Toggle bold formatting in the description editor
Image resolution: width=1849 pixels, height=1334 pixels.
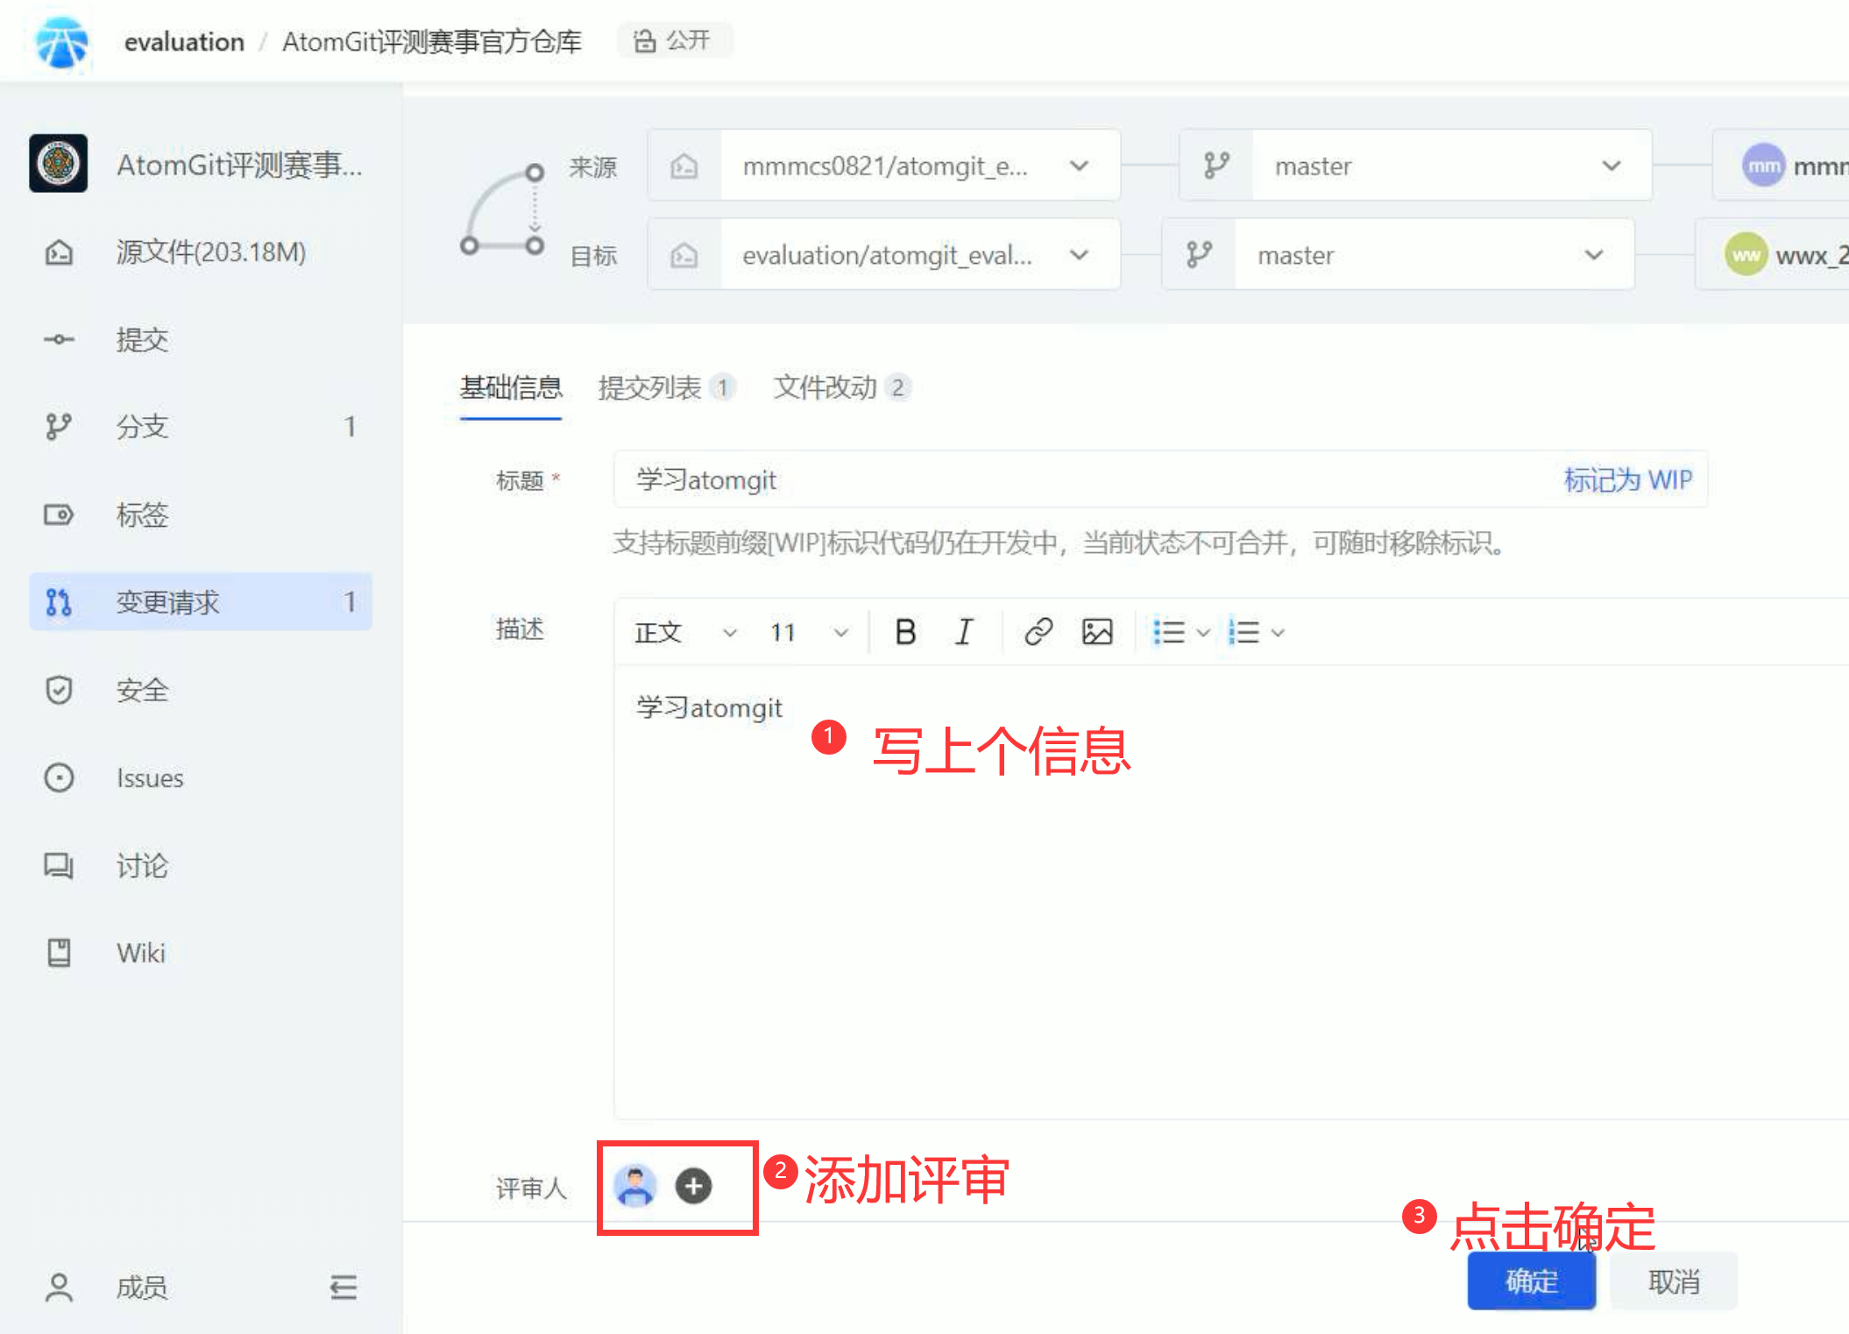click(906, 631)
